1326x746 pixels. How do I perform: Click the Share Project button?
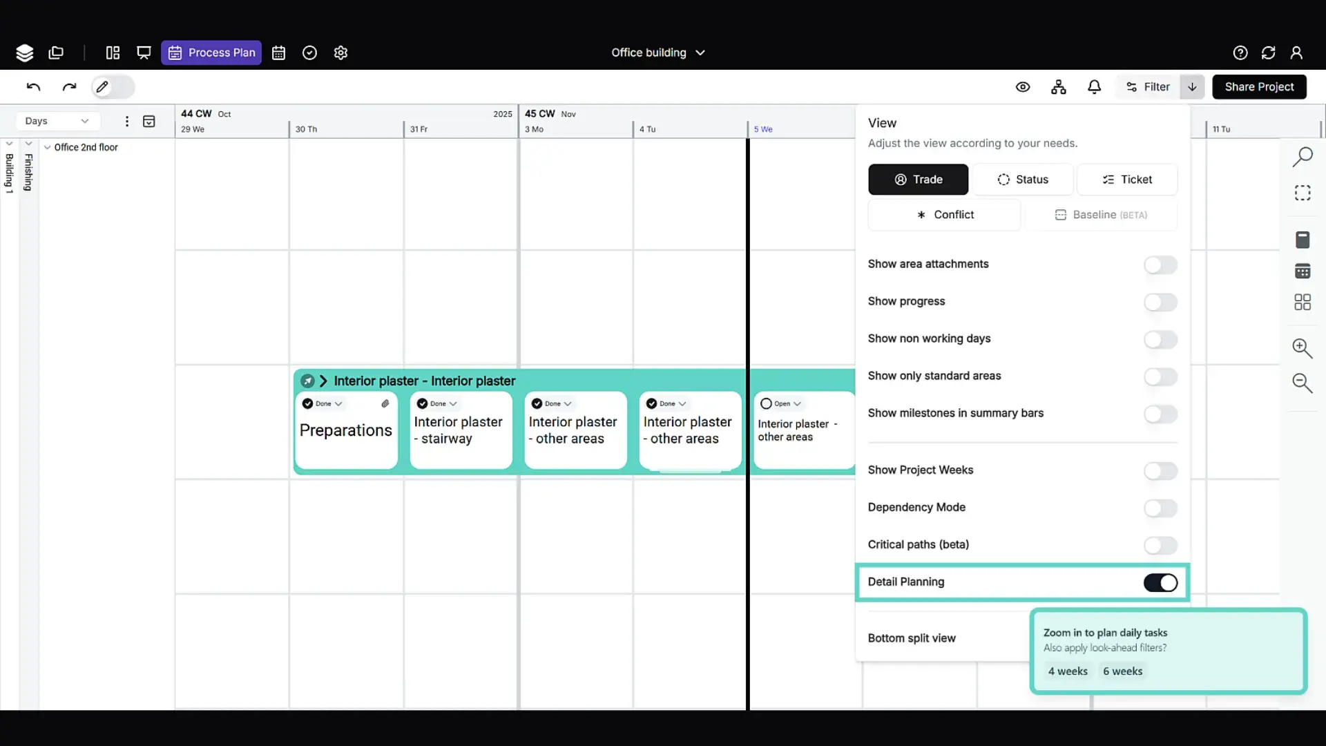coord(1259,87)
